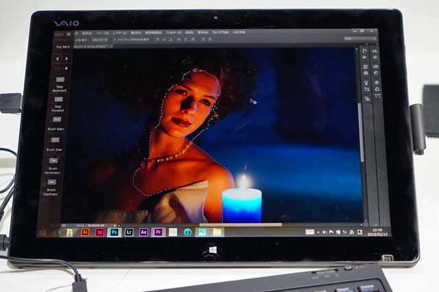Open the Character Styles panel icon
Image resolution: width=439 pixels, height=292 pixels.
[x=367, y=98]
